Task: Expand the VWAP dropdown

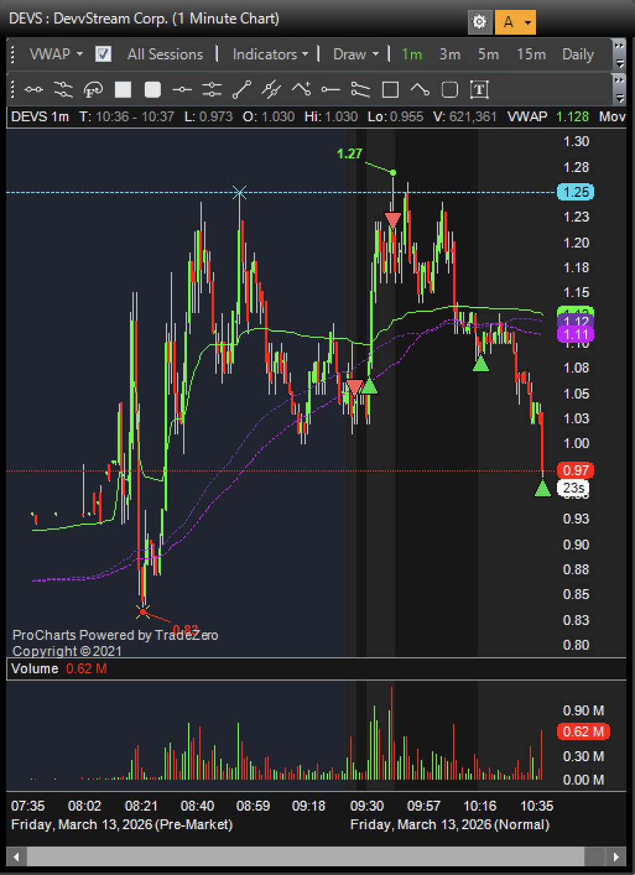Action: point(56,54)
